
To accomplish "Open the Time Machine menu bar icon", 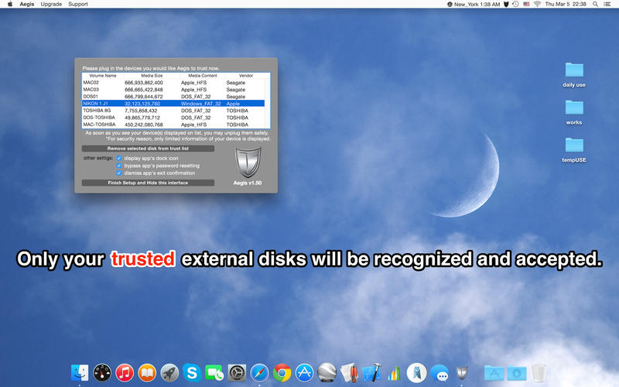I will (515, 4).
